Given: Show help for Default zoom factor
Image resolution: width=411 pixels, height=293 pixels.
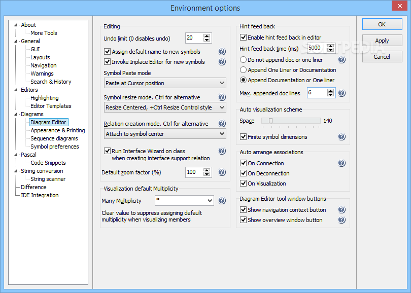Looking at the screenshot, I should [x=222, y=172].
